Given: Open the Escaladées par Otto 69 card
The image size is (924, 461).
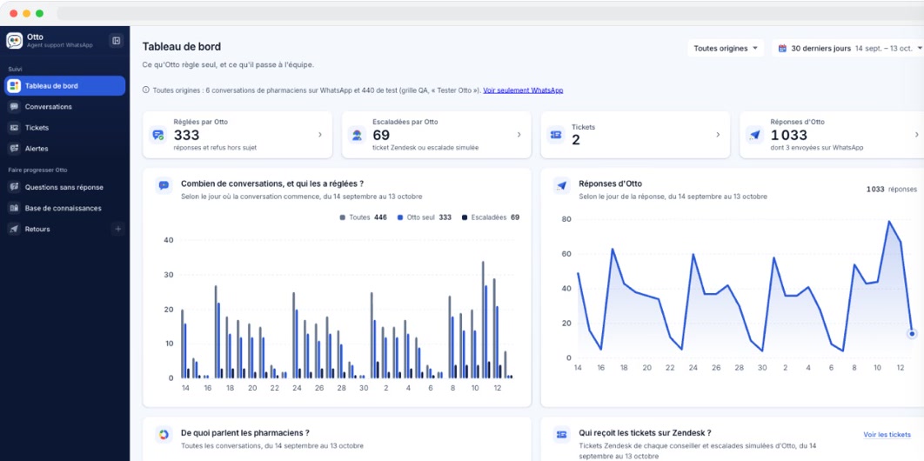Looking at the screenshot, I should click(x=437, y=135).
